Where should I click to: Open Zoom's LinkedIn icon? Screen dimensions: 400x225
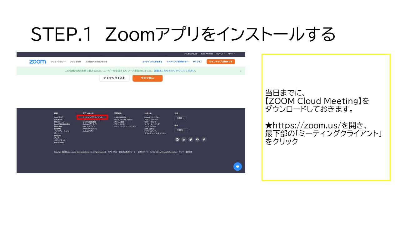184,139
